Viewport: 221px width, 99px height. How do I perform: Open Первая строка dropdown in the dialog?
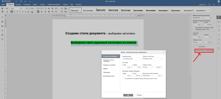148,67
